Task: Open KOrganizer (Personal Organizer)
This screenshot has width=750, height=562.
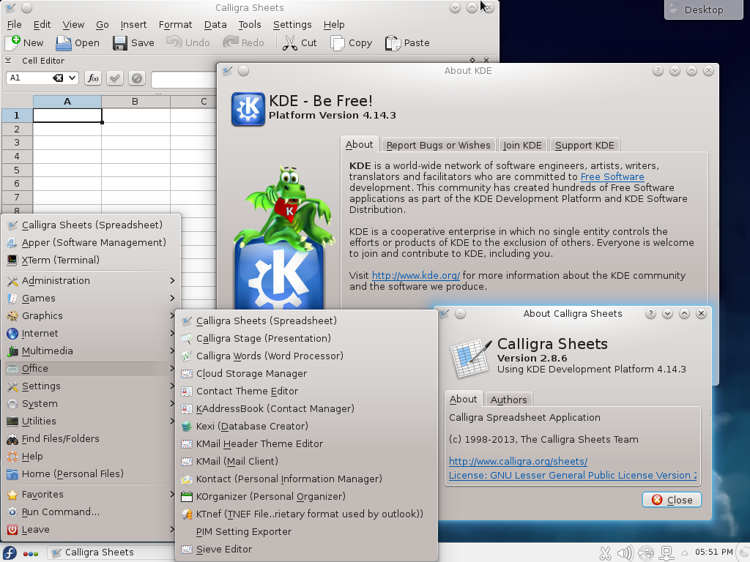Action: coord(307,497)
